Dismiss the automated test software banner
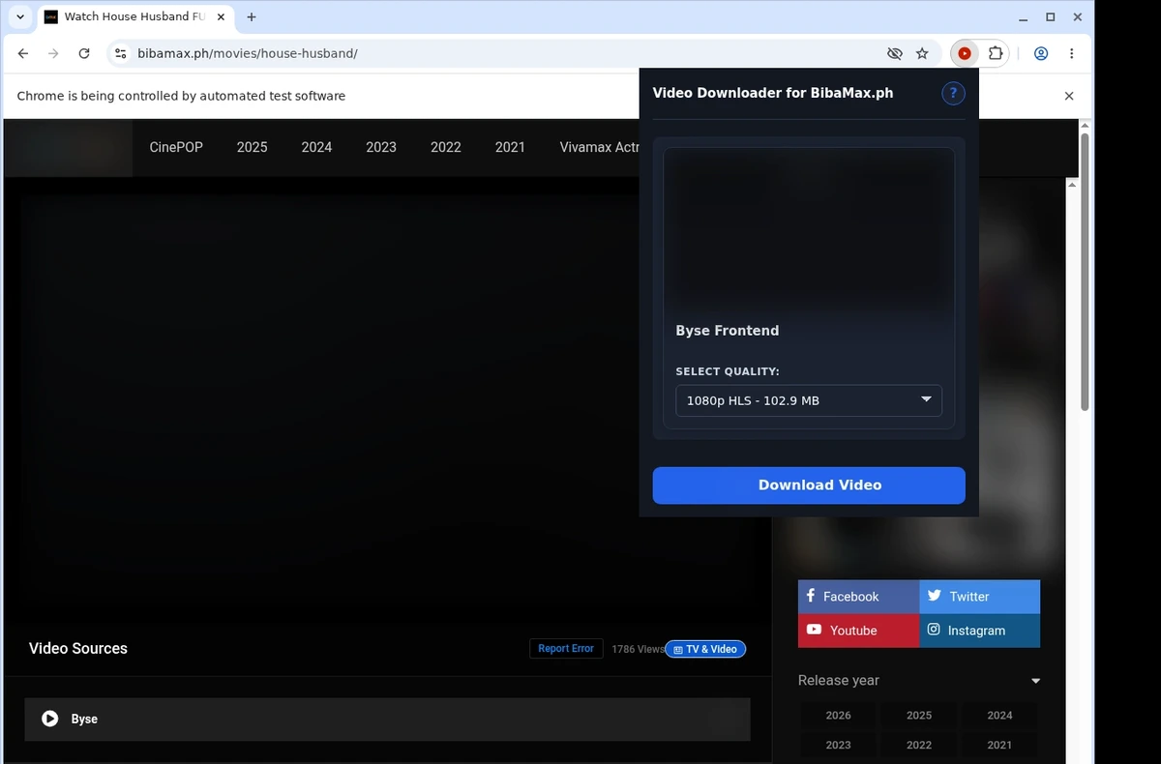Viewport: 1161px width, 764px height. tap(1069, 96)
